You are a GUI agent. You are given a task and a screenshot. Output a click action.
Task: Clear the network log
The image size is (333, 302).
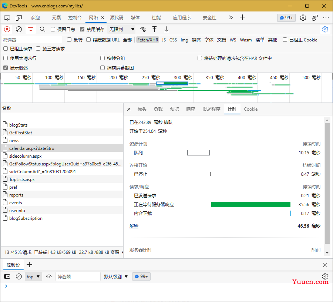pyautogui.click(x=19, y=29)
